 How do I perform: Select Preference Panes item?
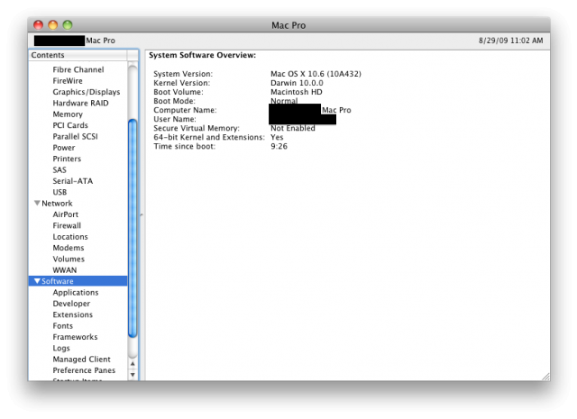84,370
